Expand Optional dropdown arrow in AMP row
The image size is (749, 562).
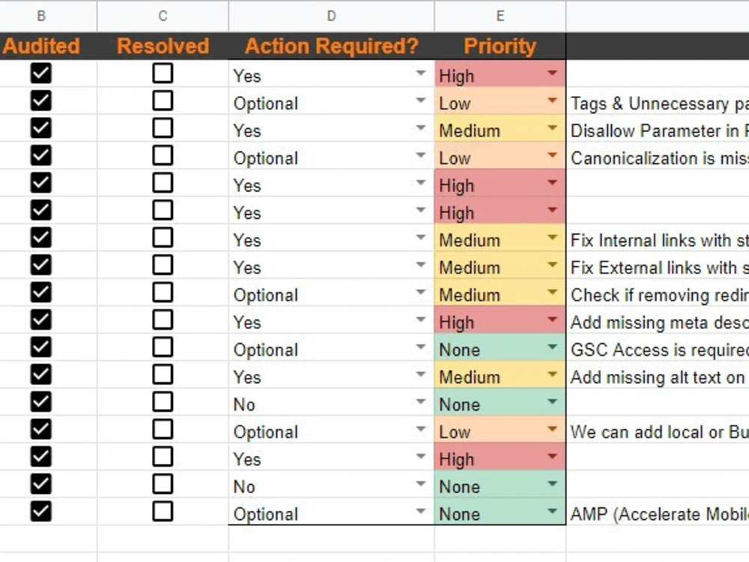[421, 511]
